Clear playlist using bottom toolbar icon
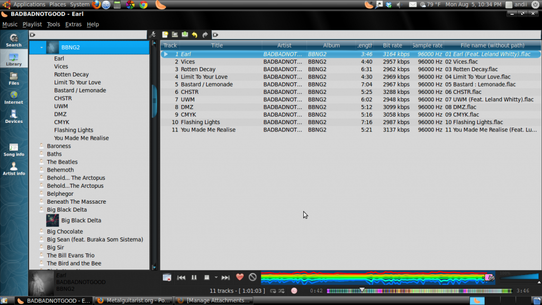 [x=167, y=278]
